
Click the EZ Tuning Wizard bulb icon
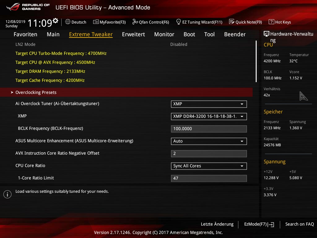[x=179, y=22]
